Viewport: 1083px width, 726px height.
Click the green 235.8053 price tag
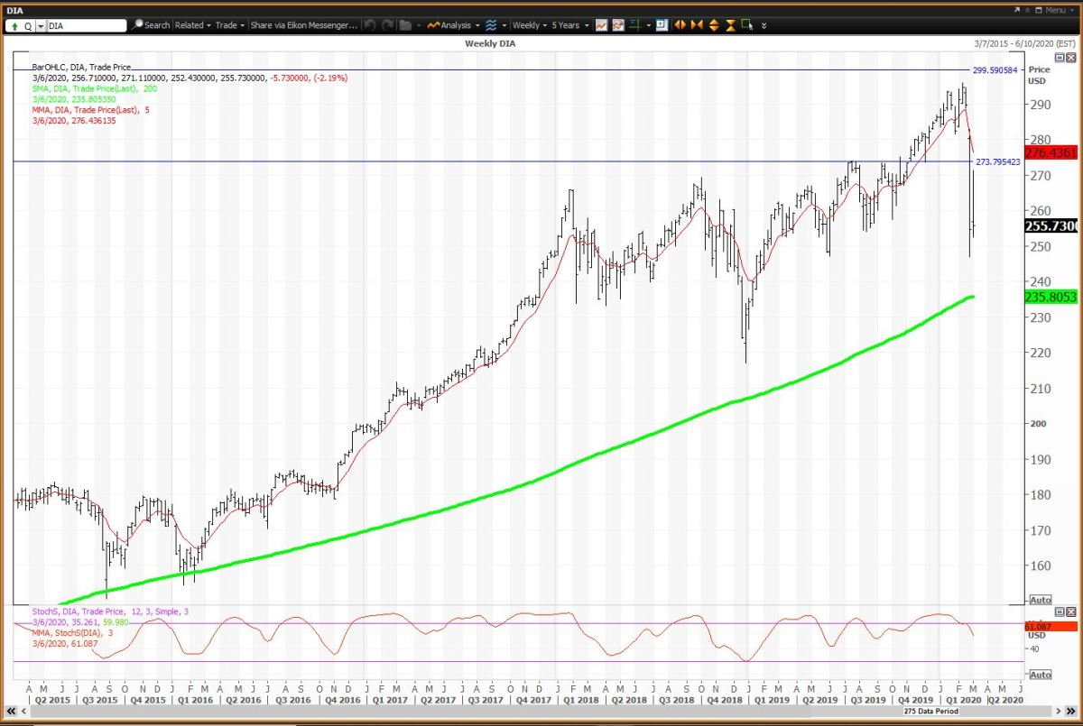(x=1051, y=297)
